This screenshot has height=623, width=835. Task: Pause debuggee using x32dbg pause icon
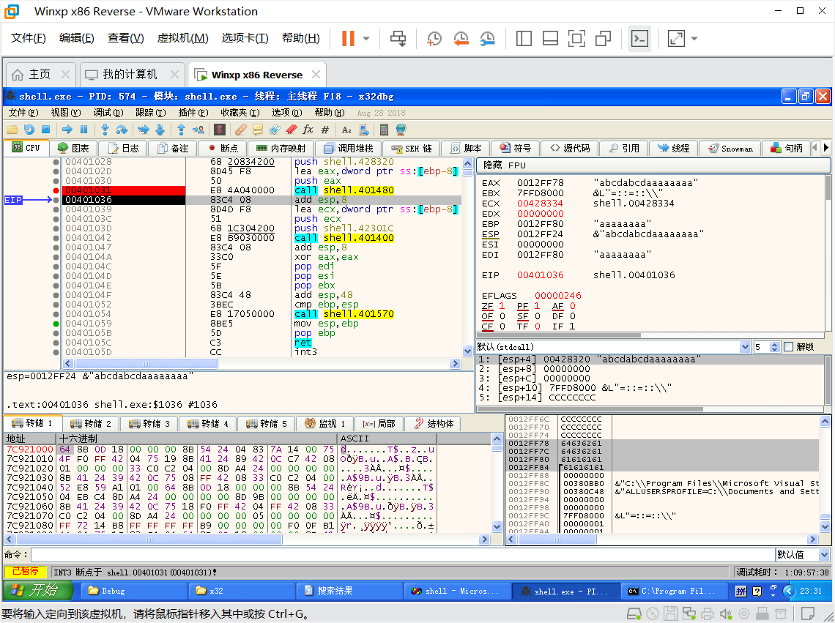83,130
